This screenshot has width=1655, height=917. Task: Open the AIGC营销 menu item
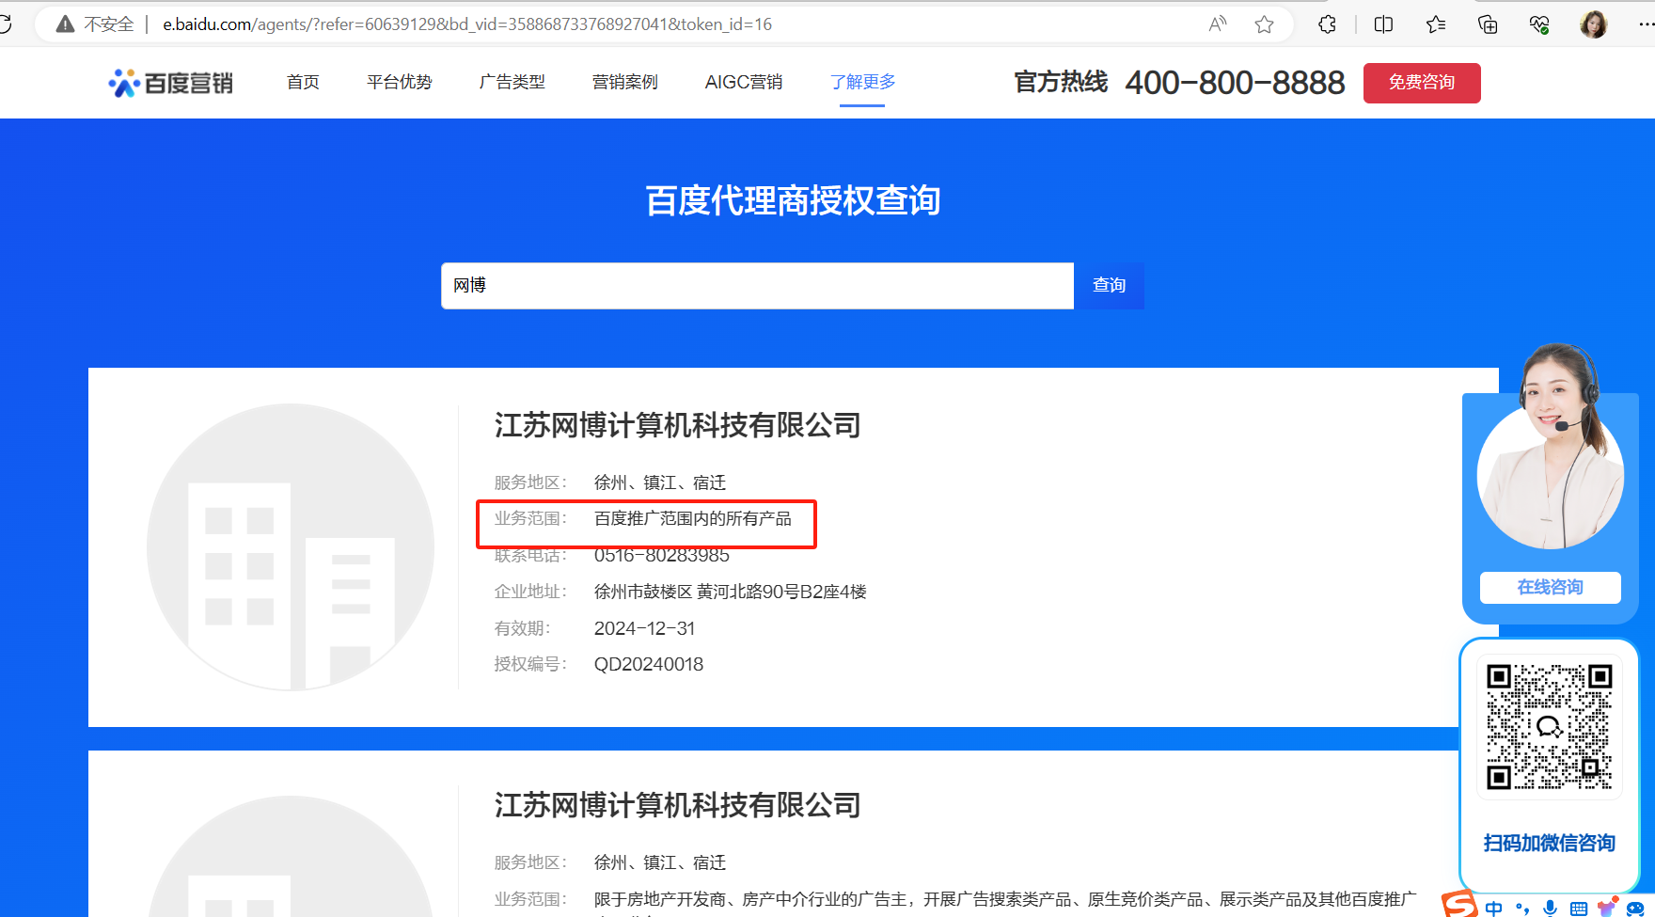click(744, 83)
